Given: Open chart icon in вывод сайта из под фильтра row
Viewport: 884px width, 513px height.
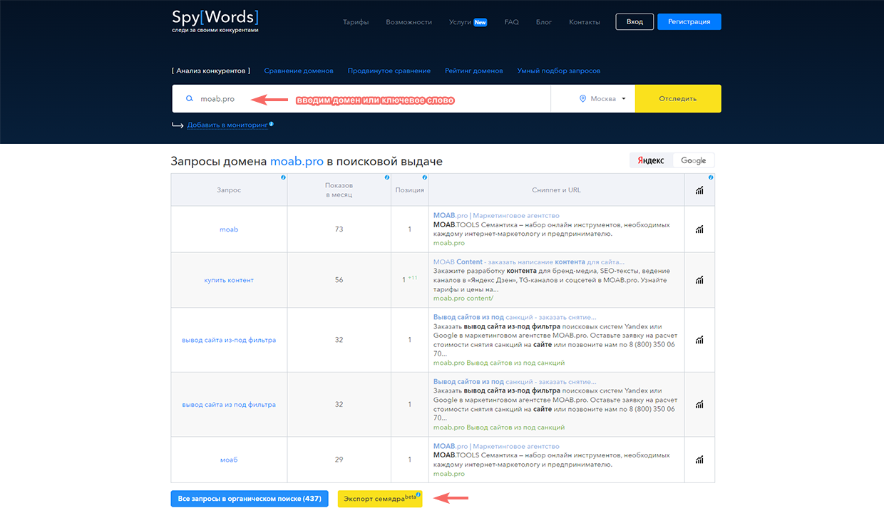Looking at the screenshot, I should (699, 404).
